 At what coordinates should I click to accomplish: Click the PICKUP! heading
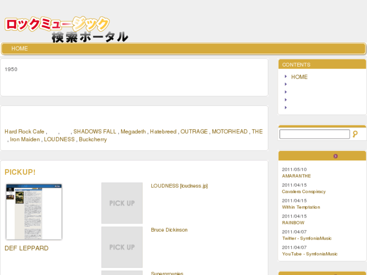20,172
